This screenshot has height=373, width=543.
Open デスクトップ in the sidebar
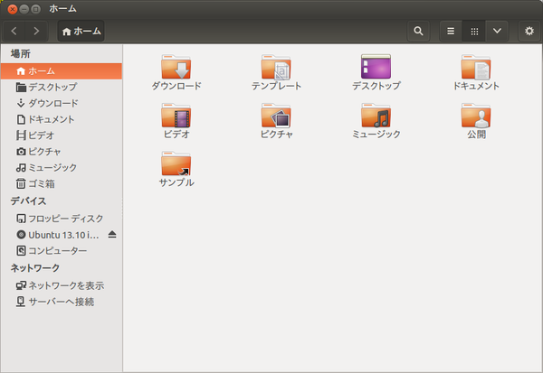[x=62, y=87]
